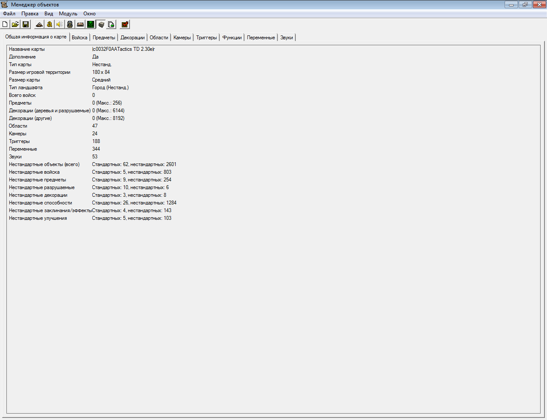Toggle the Object Manager box icon
The height and width of the screenshot is (420, 547).
[101, 24]
